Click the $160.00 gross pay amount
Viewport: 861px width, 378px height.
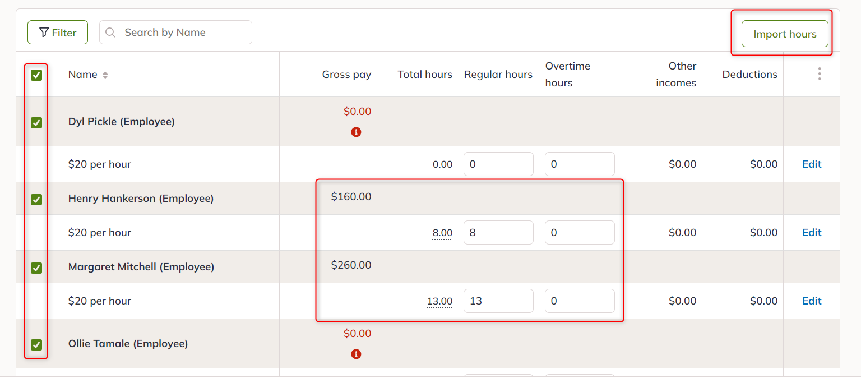351,197
